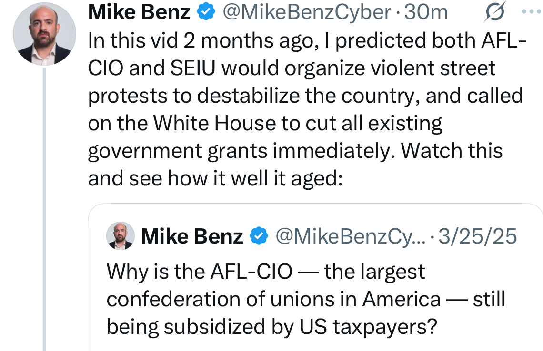Click the tweet line starting "In this vid"
The width and height of the screenshot is (543, 351).
pos(305,41)
